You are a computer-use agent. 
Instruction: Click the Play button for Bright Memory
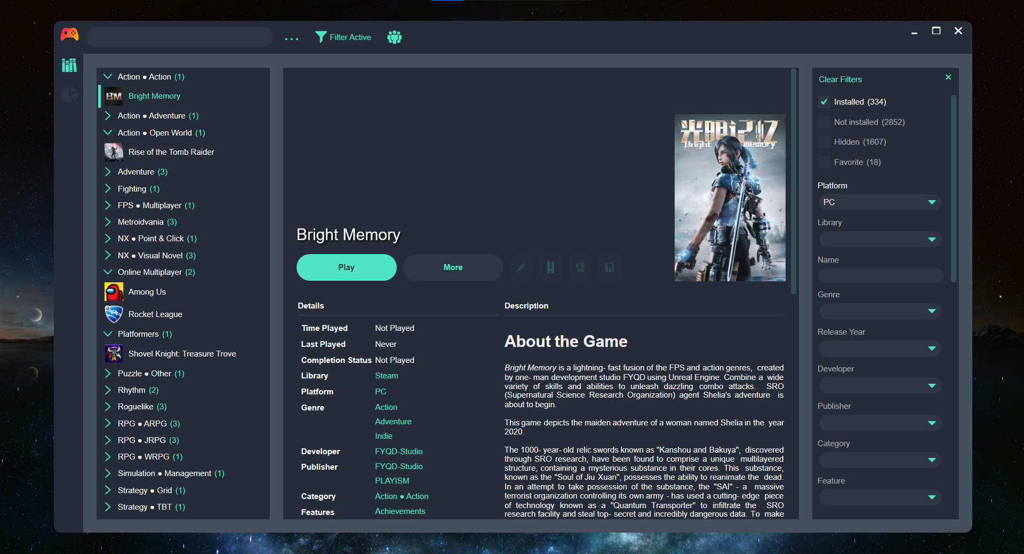click(x=347, y=267)
